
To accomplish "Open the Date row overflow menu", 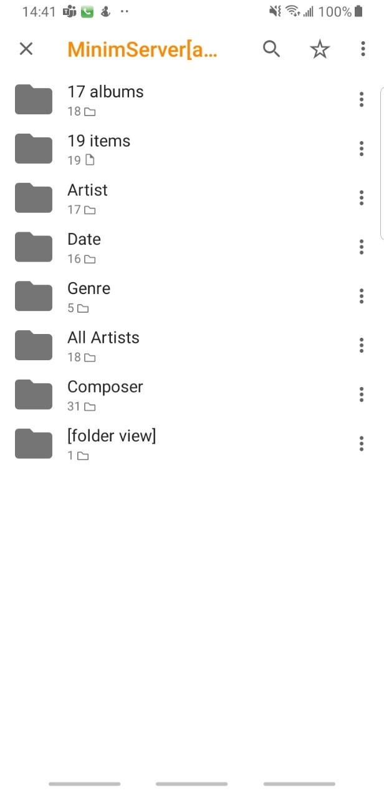I will tap(362, 247).
